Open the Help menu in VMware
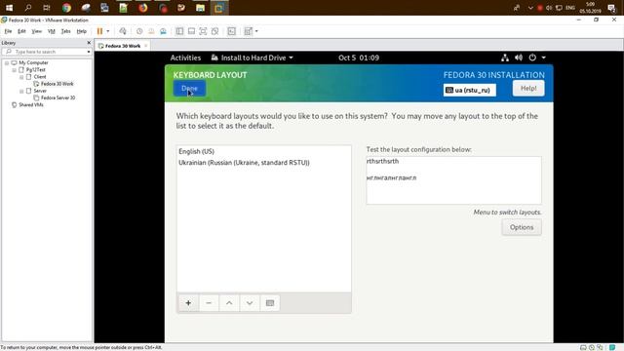This screenshot has height=351, width=624. [82, 31]
